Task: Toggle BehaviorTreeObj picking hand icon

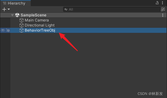Action: tap(8, 30)
